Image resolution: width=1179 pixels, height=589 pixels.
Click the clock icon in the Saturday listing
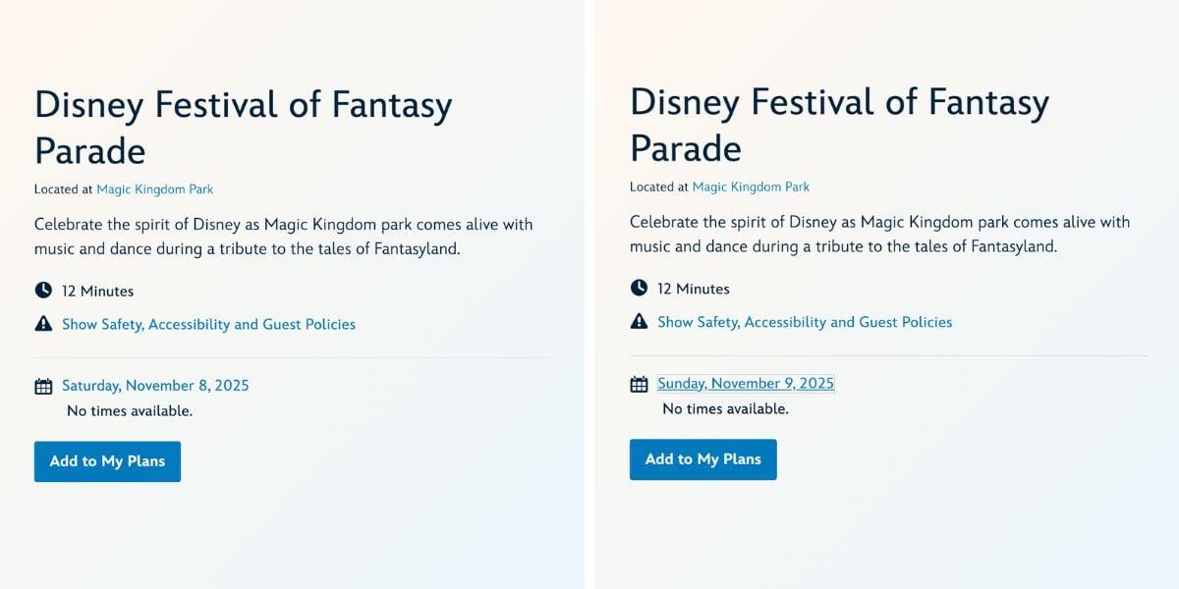[x=43, y=291]
